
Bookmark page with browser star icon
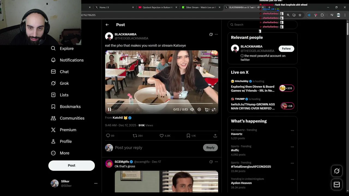coord(300,15)
